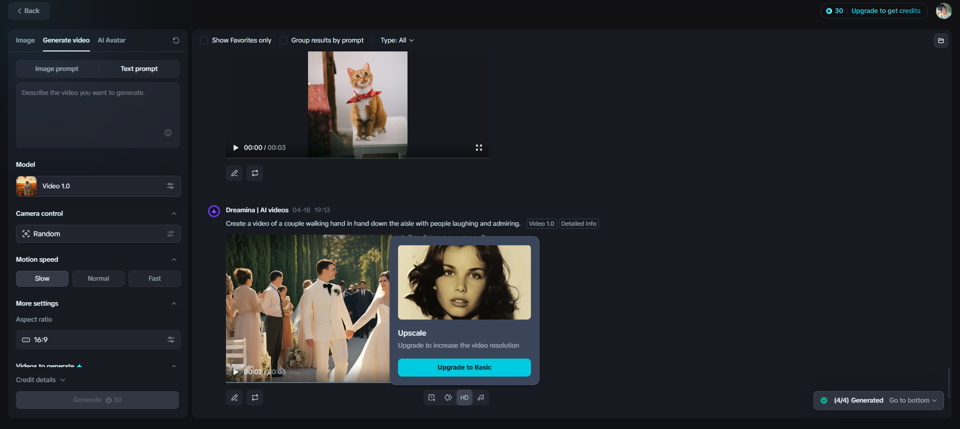Click the add soundtrack music note icon
Screen dimensions: 960x429
(480, 398)
